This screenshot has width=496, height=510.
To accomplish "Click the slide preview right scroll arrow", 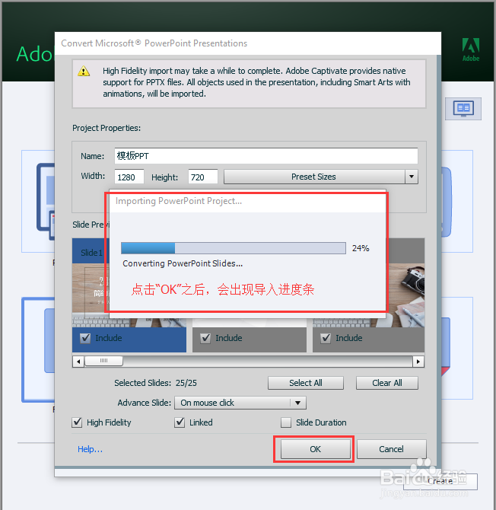I will (418, 361).
